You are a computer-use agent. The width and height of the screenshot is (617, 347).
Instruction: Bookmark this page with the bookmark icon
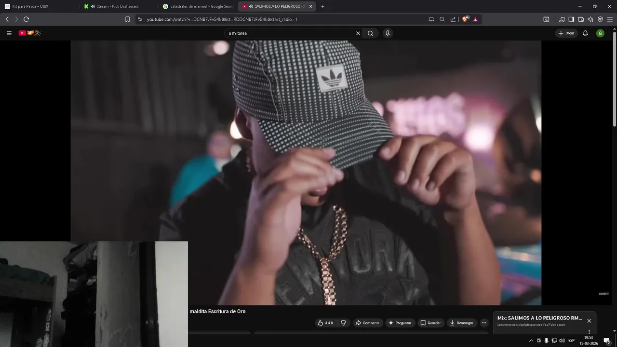127,19
